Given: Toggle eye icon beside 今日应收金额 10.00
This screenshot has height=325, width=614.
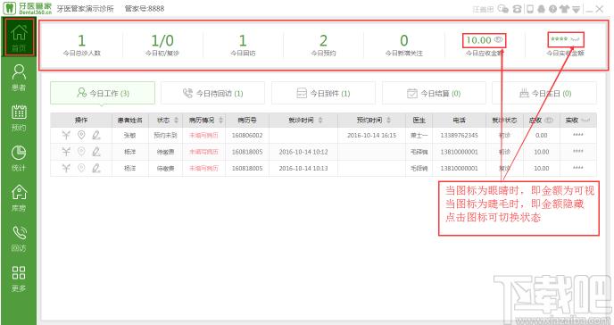Looking at the screenshot, I should coord(498,39).
